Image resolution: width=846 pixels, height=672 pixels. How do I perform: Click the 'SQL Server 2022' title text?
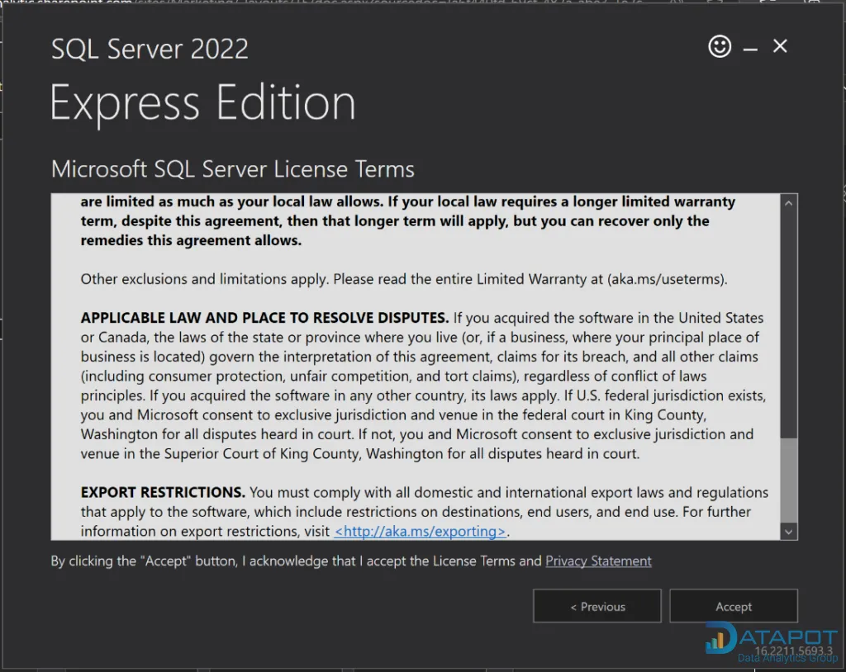pos(150,49)
